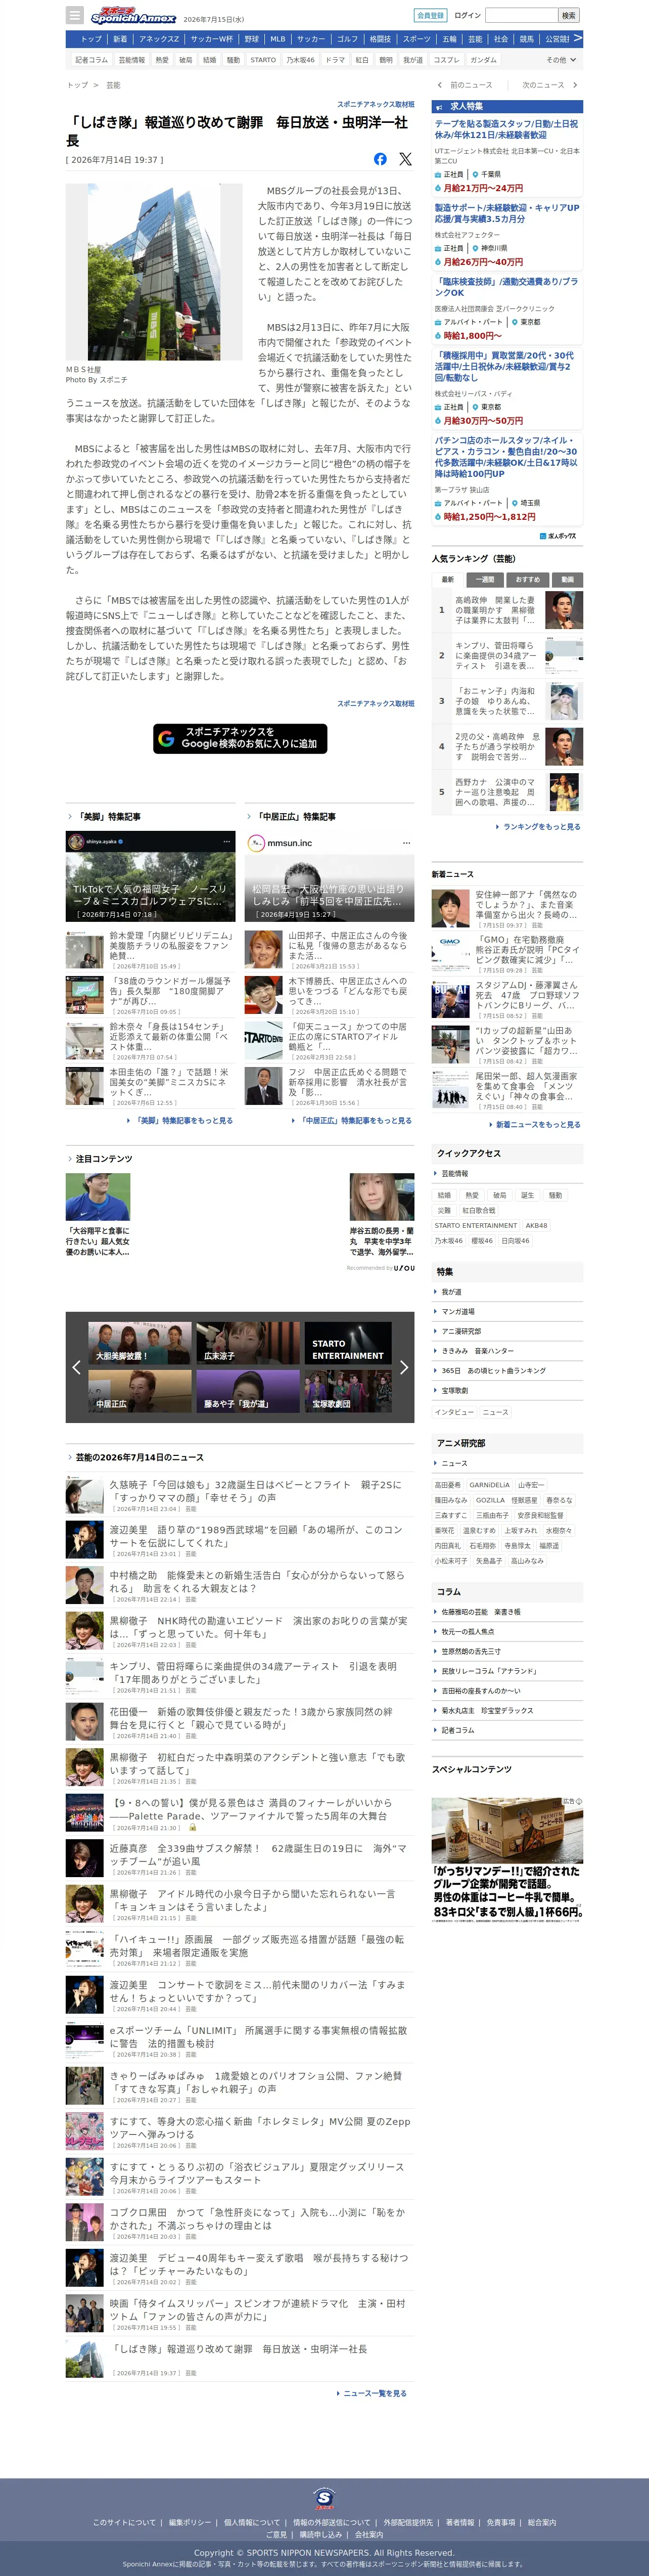This screenshot has width=649, height=2576.
Task: Open ランキングをもっと見る link
Action: 541,827
